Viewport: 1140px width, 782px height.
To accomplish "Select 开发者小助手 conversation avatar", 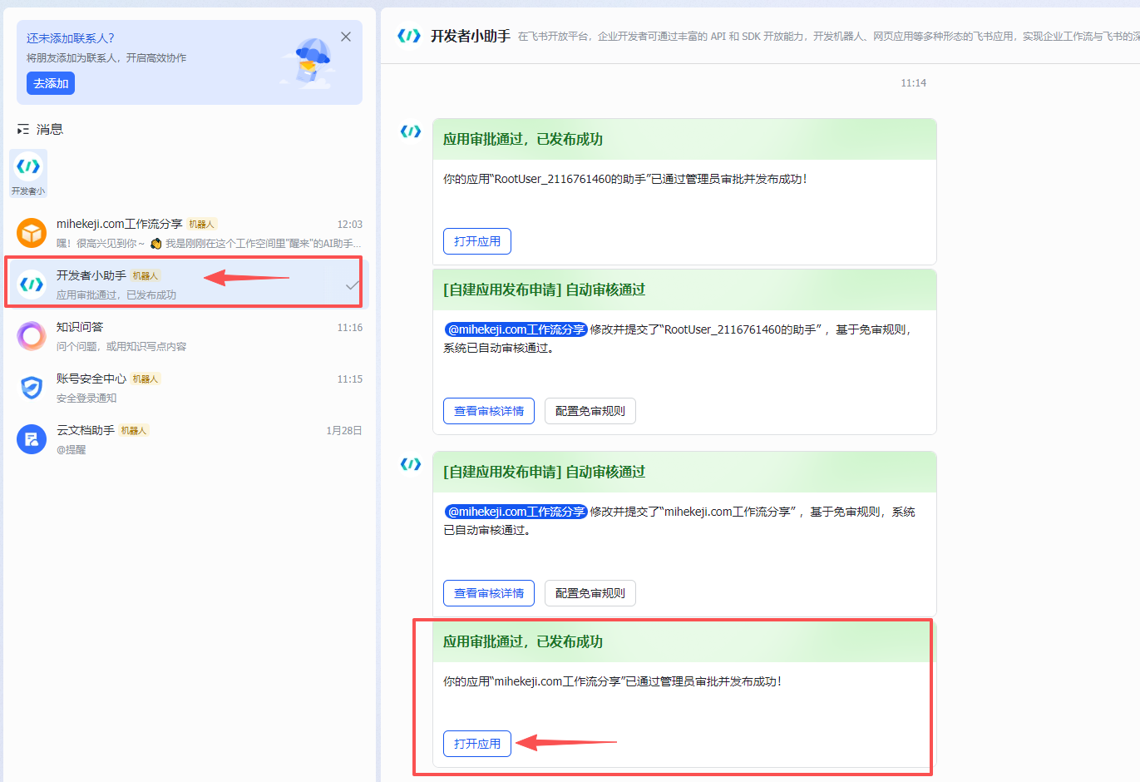I will 32,285.
